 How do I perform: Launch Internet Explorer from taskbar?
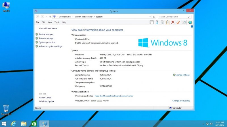pos(13,124)
